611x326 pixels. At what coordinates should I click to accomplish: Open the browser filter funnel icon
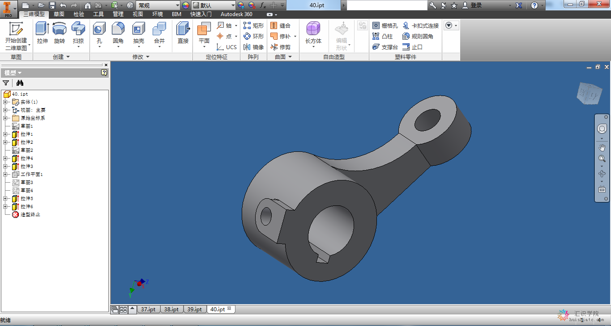coord(6,83)
